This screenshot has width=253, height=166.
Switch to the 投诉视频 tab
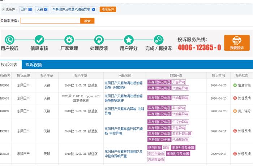point(34,65)
